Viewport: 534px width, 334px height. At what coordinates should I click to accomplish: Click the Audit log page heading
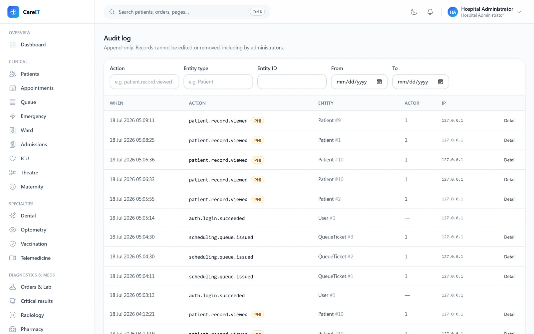point(117,38)
